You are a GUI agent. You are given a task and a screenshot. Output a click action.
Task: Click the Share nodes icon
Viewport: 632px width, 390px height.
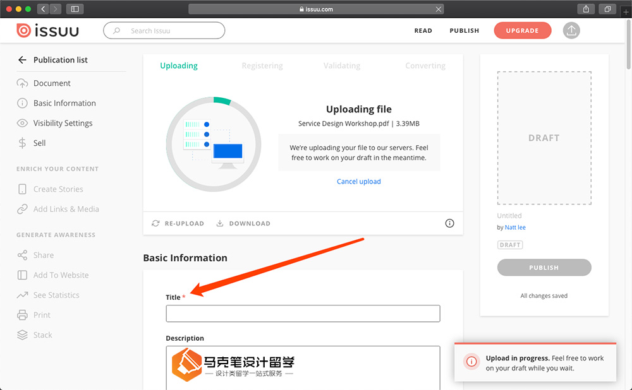22,255
